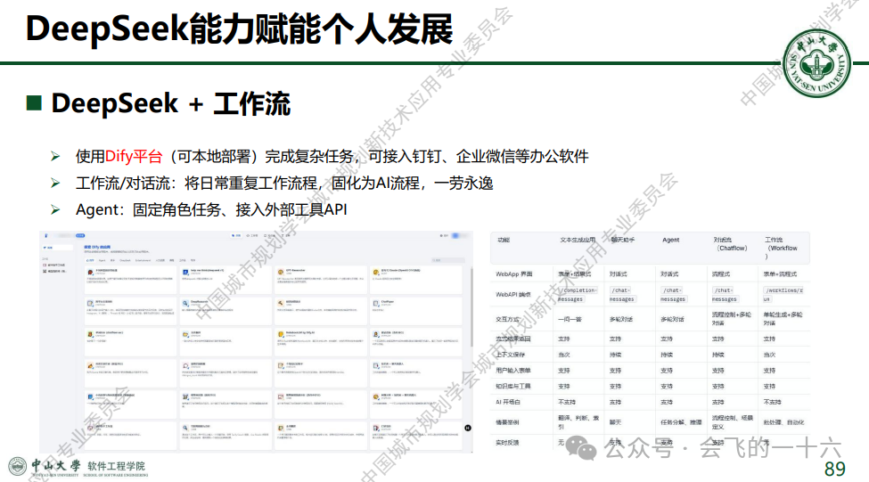Click the Sun Yat-sen University round emblem
Viewport: 869px width, 482px height.
[x=817, y=63]
